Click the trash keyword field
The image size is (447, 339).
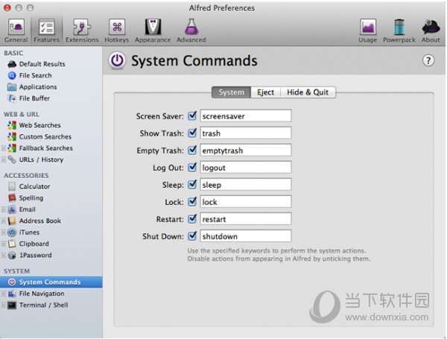coord(245,133)
